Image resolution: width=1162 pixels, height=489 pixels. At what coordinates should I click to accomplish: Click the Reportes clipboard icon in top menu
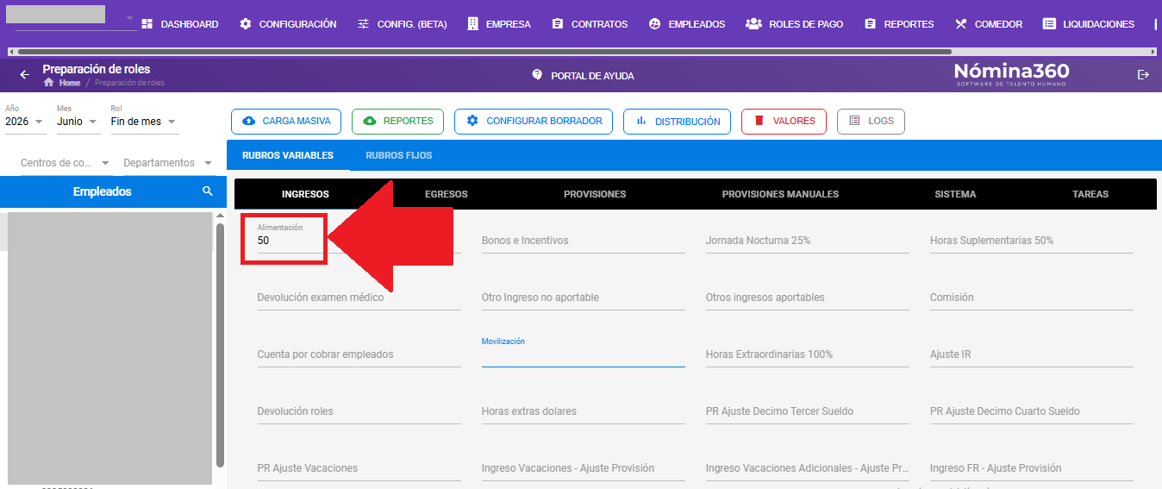(x=870, y=24)
